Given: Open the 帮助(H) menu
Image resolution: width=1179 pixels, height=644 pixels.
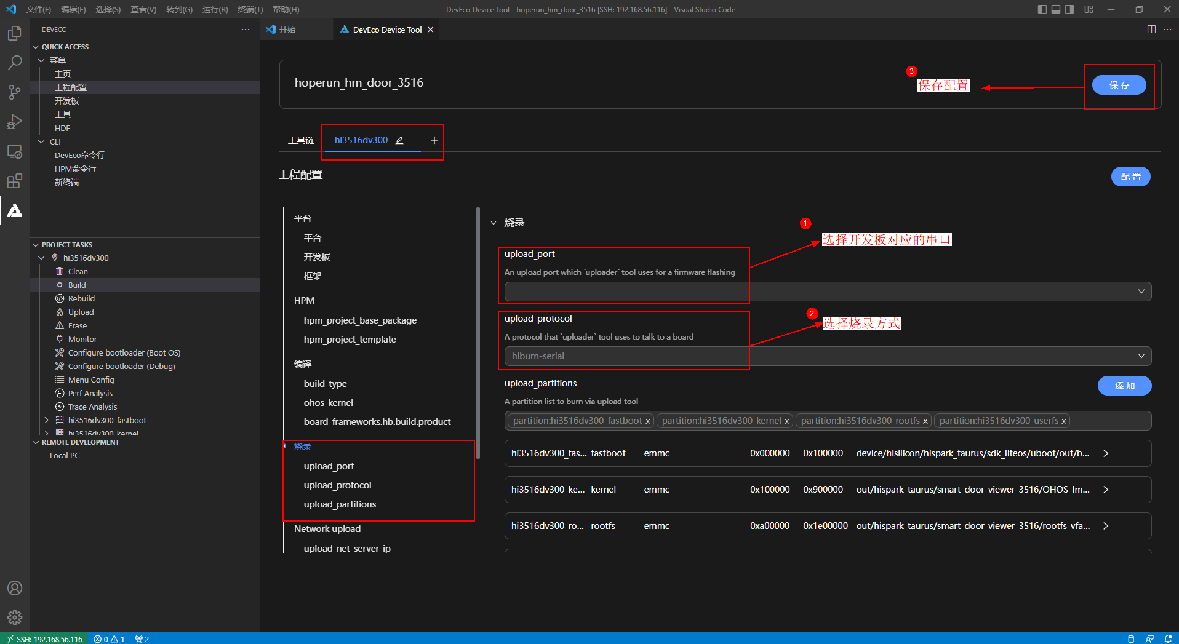Looking at the screenshot, I should point(286,9).
